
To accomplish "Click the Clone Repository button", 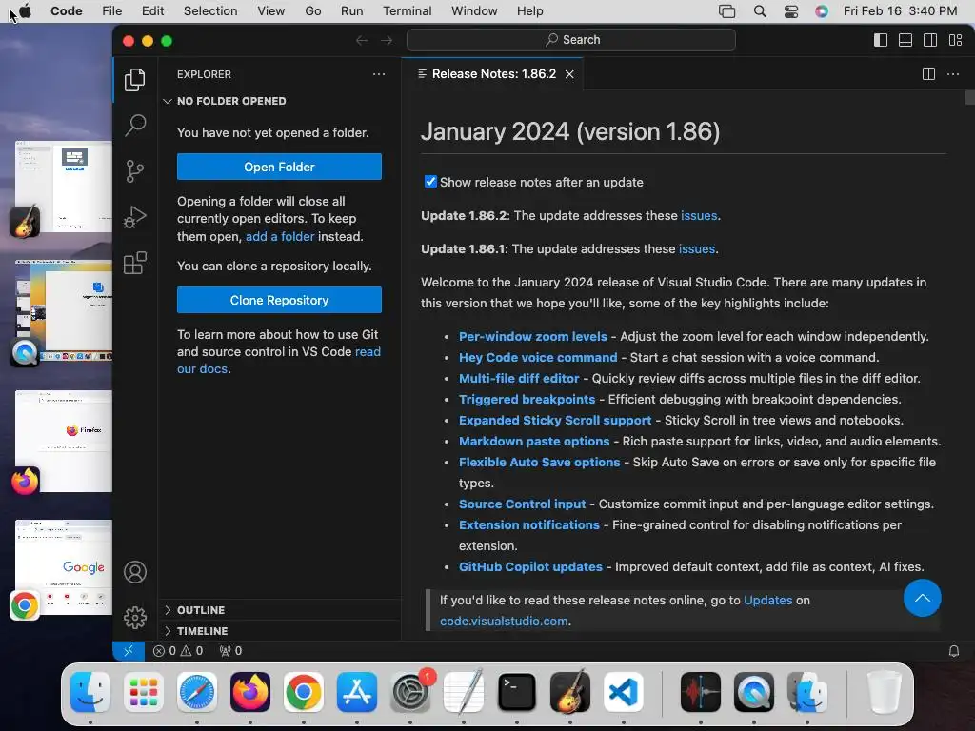I will click(279, 300).
